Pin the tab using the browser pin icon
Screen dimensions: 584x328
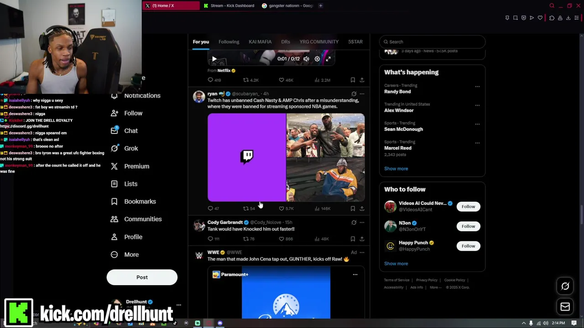(507, 18)
